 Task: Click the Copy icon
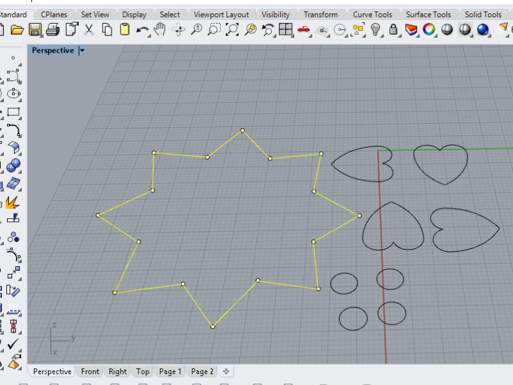[107, 30]
